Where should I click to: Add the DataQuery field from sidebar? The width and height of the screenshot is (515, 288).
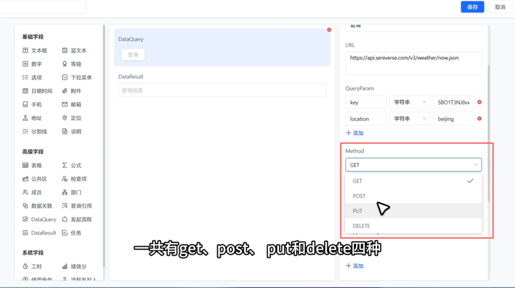point(40,219)
